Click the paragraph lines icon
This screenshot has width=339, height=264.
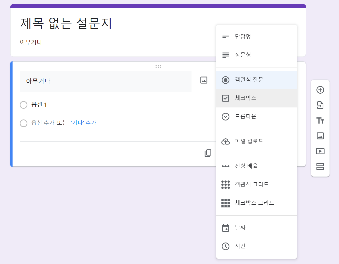click(x=226, y=55)
